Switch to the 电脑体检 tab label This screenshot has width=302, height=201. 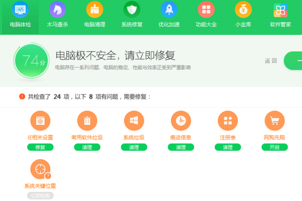tap(20, 24)
